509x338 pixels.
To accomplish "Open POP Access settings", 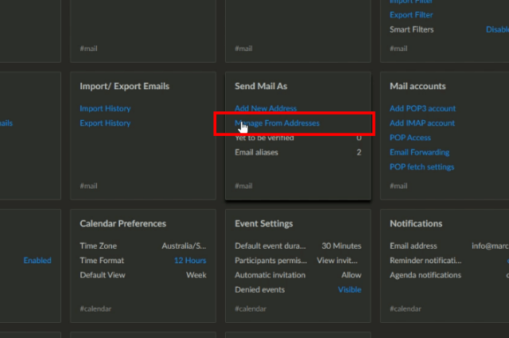I will coord(410,138).
